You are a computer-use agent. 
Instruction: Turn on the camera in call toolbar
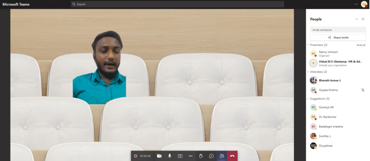159,156
